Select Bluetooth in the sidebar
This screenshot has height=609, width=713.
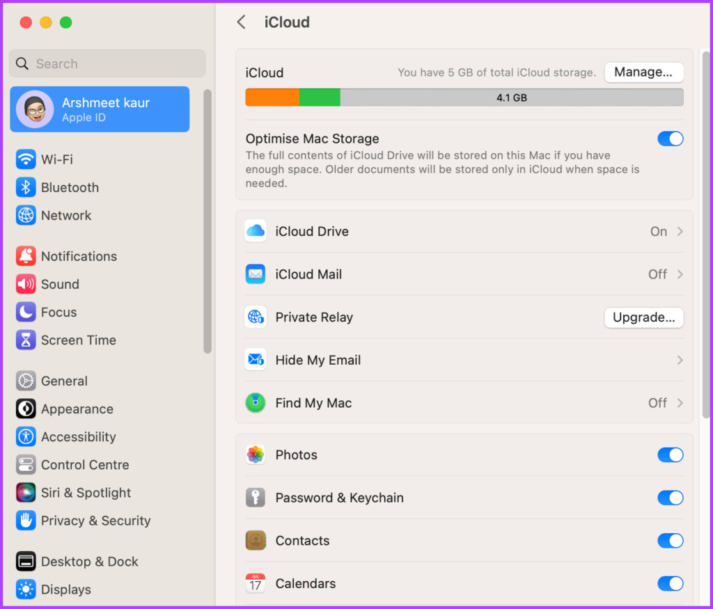(100, 187)
